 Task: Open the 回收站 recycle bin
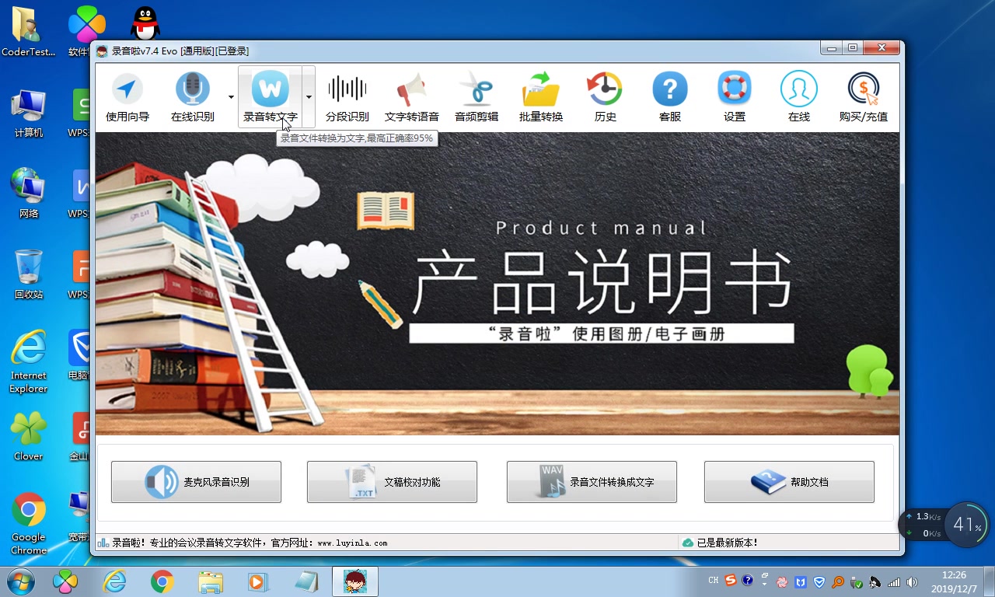[29, 274]
